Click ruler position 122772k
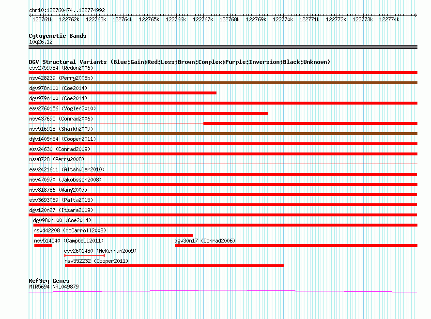Screen dimensions: 431x319 (x=336, y=19)
